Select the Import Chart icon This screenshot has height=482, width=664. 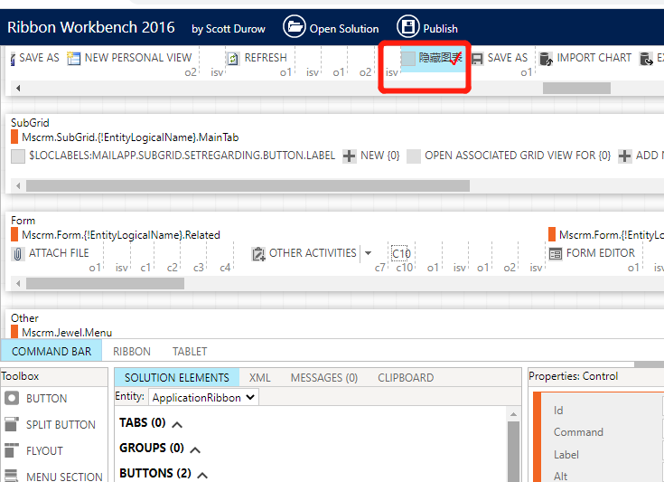point(547,59)
